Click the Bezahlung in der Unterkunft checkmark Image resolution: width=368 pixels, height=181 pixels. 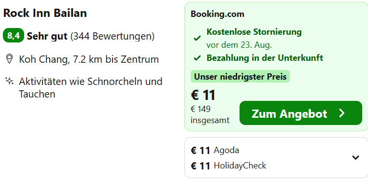[197, 58]
